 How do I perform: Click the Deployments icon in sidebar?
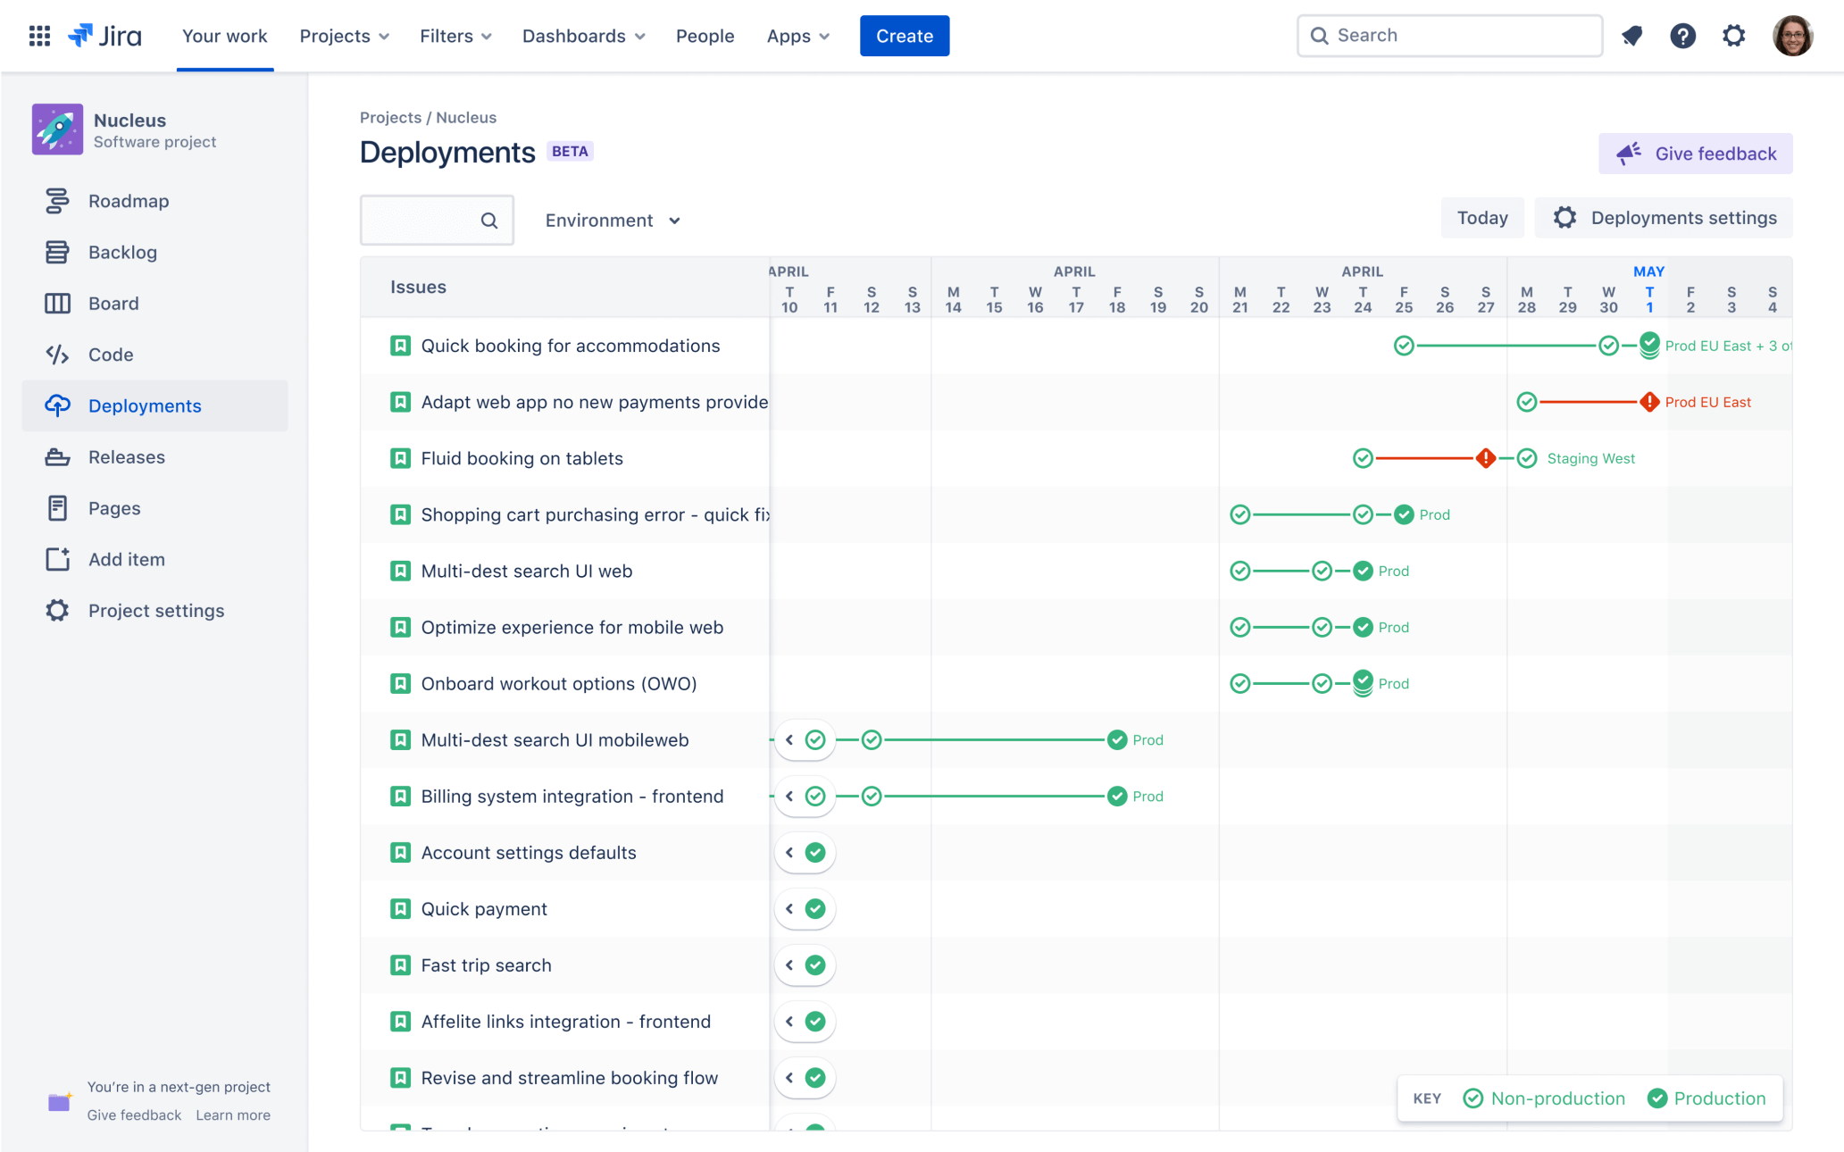[x=55, y=405]
